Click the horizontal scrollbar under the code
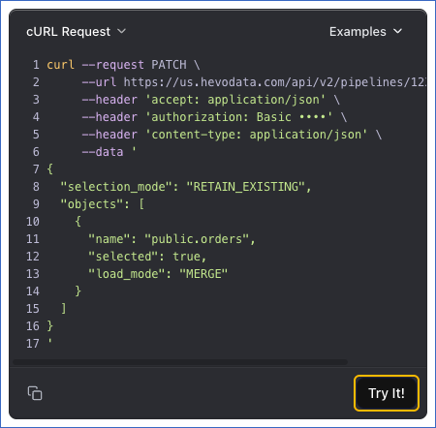The image size is (436, 428). (180, 362)
